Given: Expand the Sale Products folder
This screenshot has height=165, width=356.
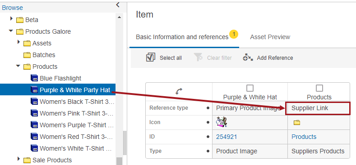Looking at the screenshot, I should (x=19, y=159).
